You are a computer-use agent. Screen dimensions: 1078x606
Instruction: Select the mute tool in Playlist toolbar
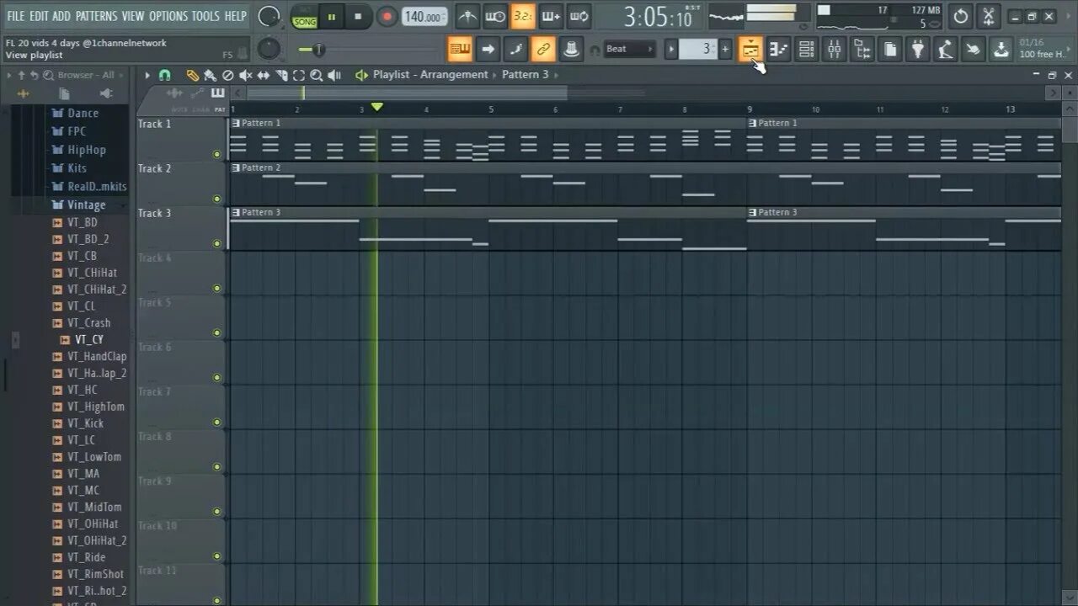tap(245, 75)
